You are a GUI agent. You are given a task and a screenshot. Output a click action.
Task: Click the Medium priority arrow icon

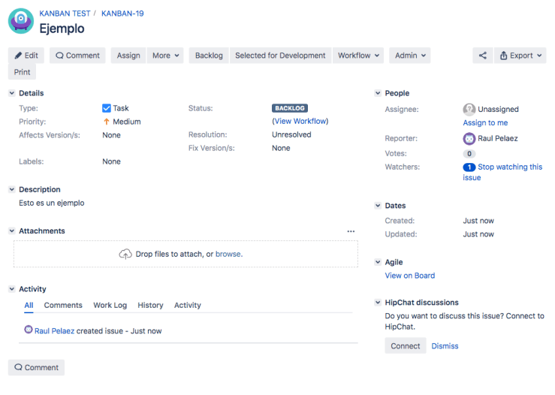tap(107, 122)
